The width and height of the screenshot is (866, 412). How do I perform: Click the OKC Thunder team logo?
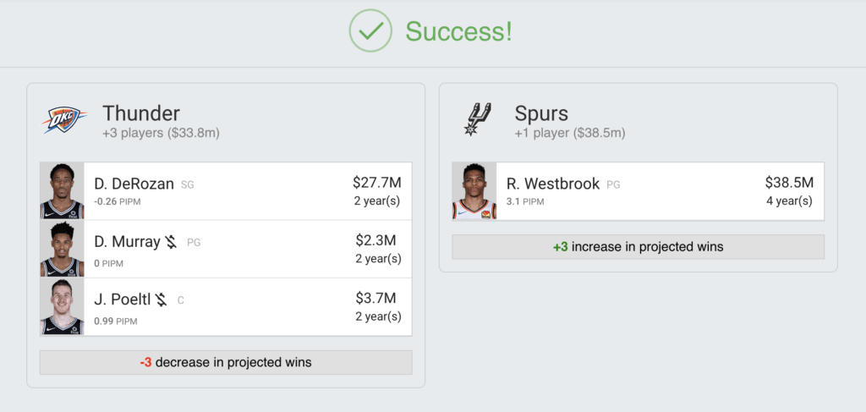[x=64, y=120]
